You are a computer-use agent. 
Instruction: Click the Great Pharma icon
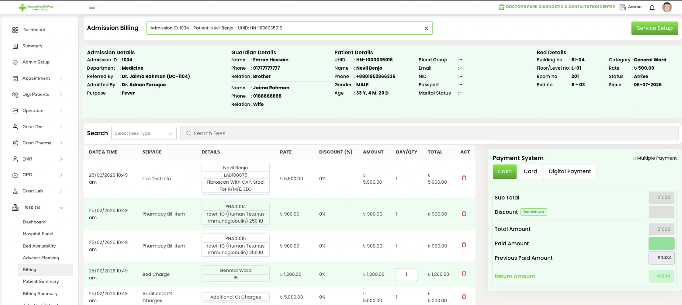(15, 143)
